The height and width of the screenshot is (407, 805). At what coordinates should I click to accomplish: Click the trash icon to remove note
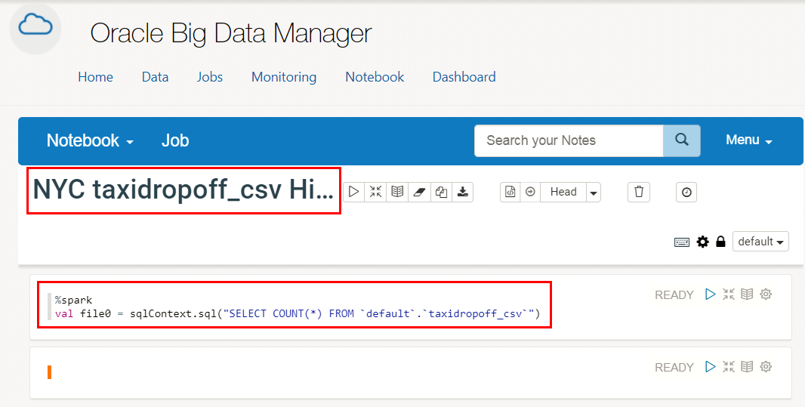click(639, 193)
